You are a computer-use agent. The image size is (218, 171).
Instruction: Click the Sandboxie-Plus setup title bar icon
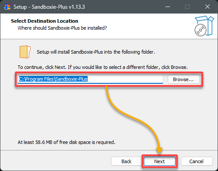(x=7, y=7)
